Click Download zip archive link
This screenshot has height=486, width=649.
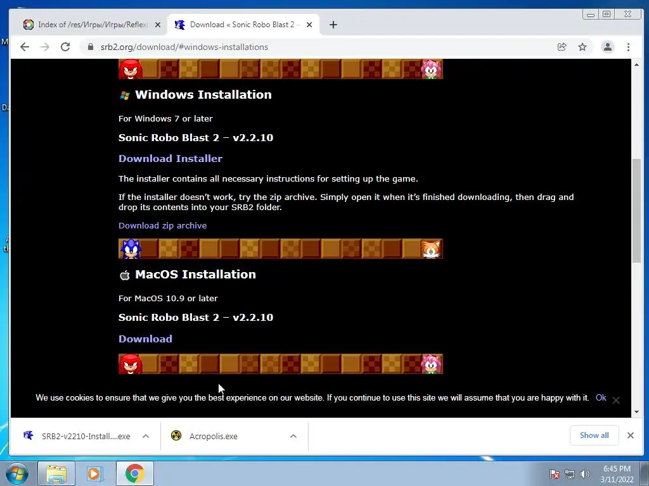[x=162, y=225]
